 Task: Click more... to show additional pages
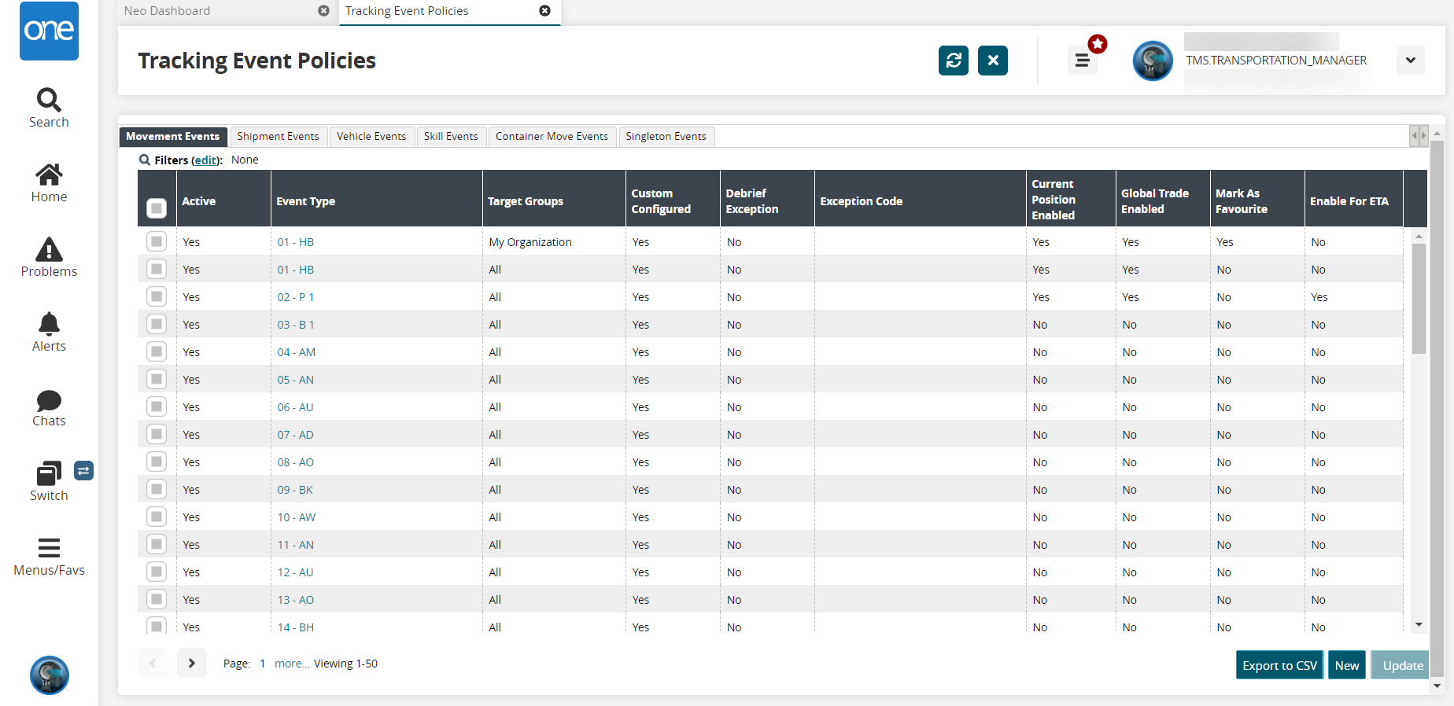pos(291,664)
